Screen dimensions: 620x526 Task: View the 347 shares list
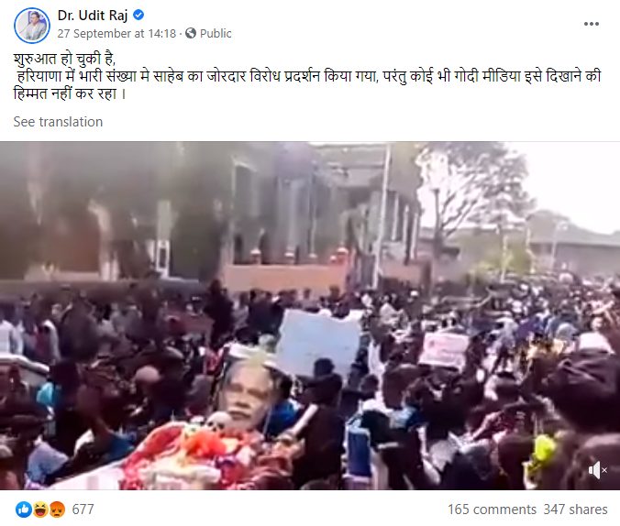coord(575,509)
